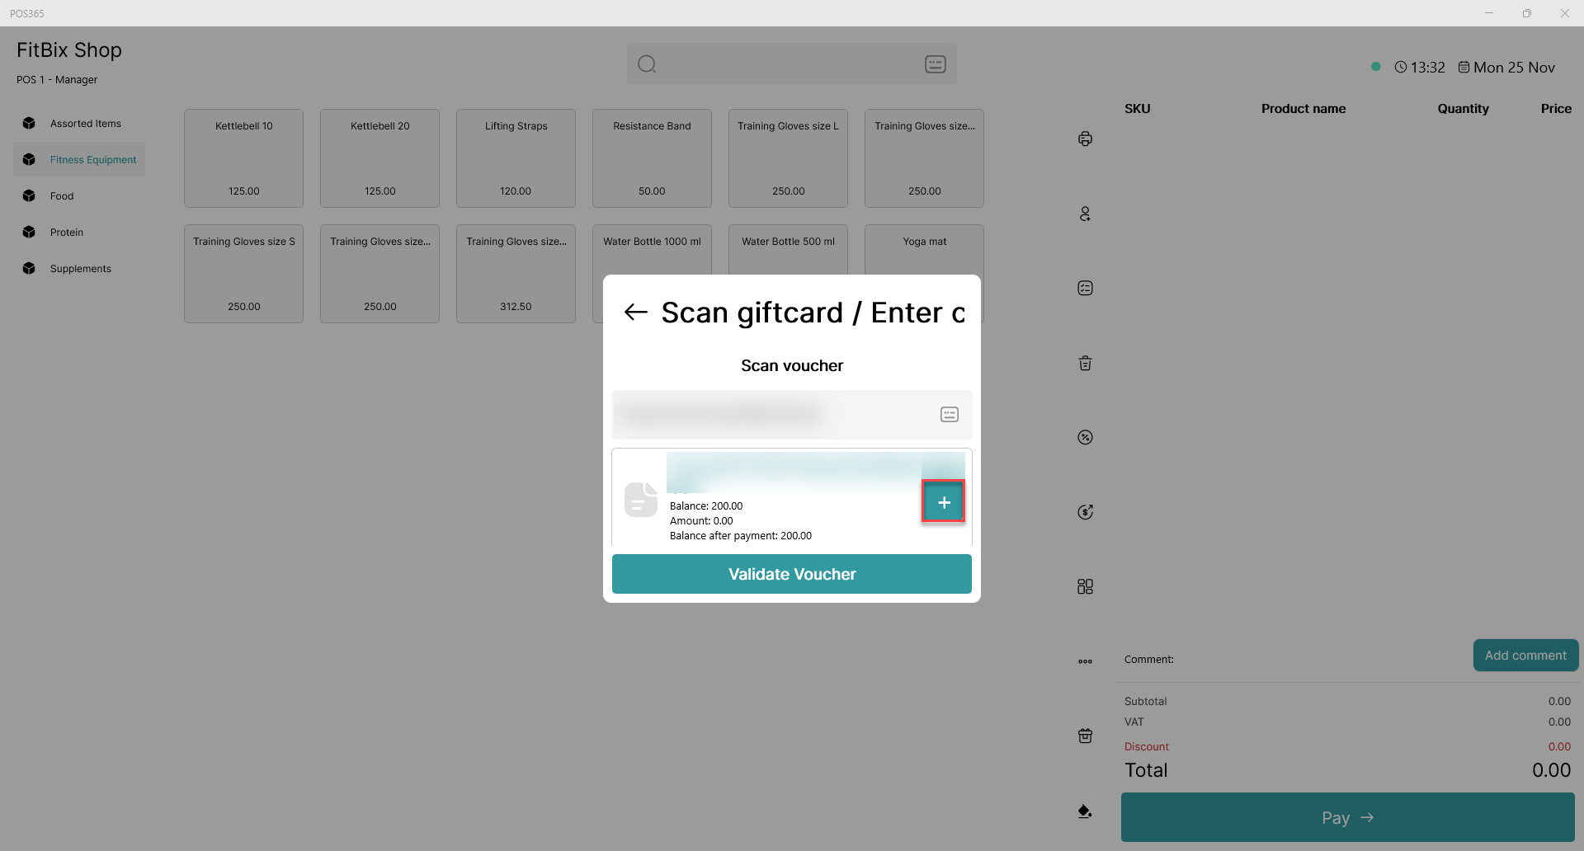Screen dimensions: 1584x851
Task: Go back using the dialog's arrow
Action: [635, 313]
